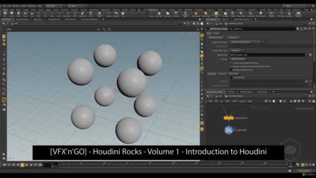Select the L-System shelf tool

[x=109, y=14]
